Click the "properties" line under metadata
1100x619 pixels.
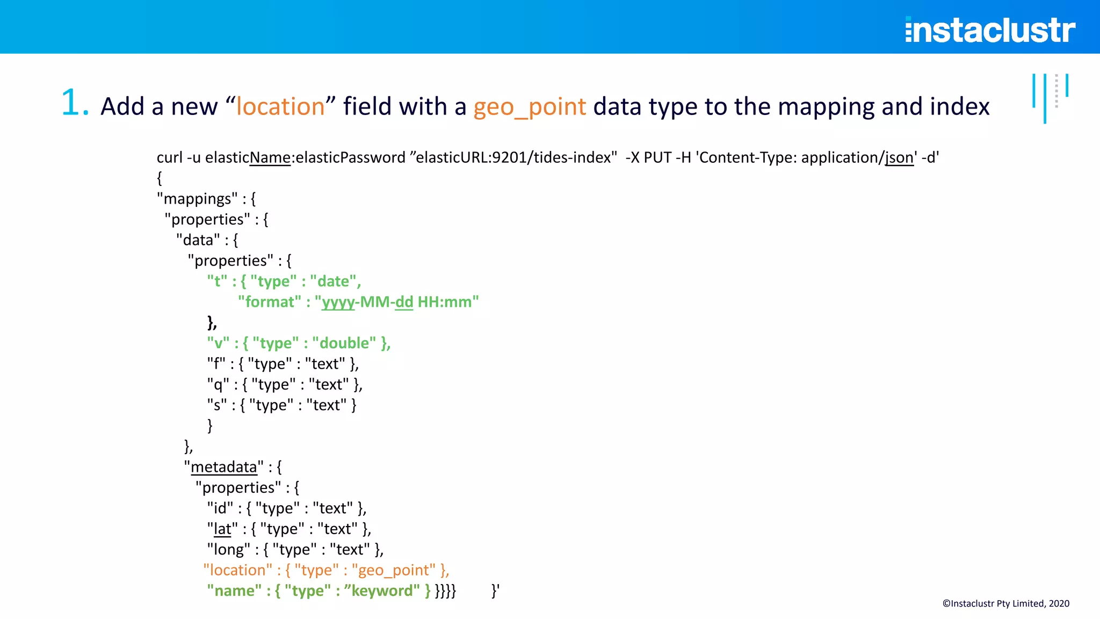248,487
